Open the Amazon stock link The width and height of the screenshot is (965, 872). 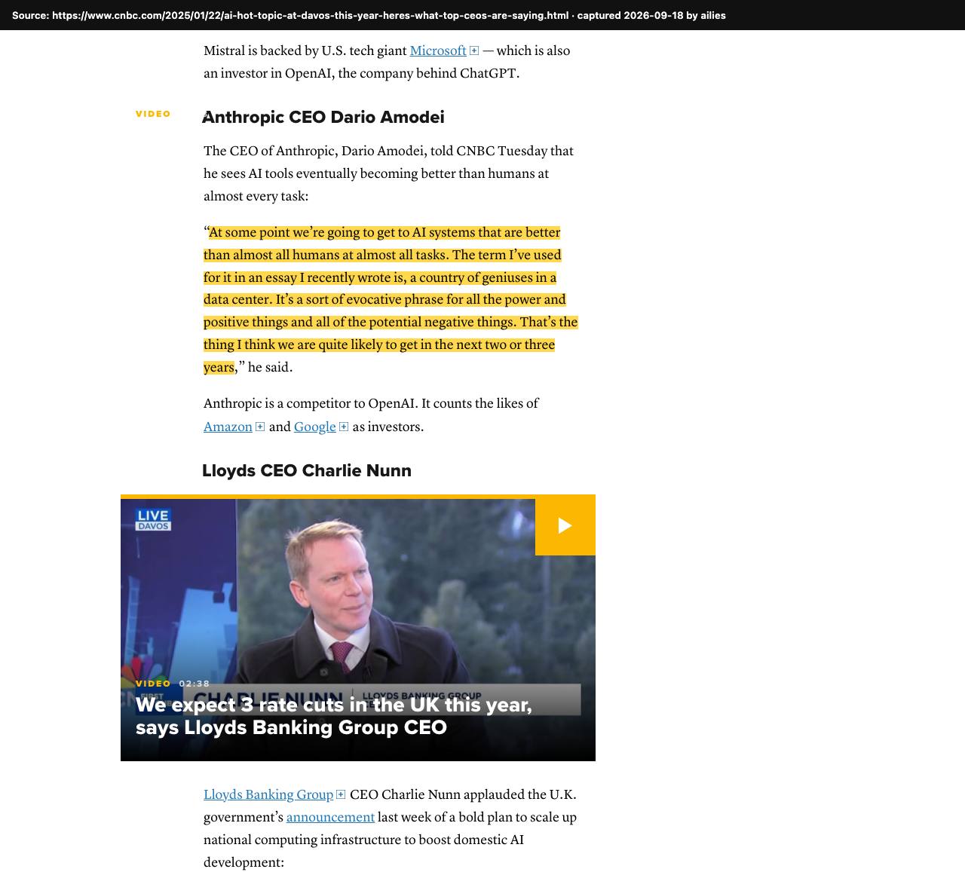[228, 427]
